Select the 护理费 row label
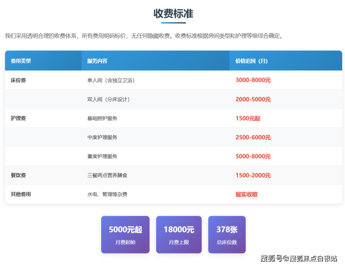Screen dimensions: 345x266 point(18,118)
